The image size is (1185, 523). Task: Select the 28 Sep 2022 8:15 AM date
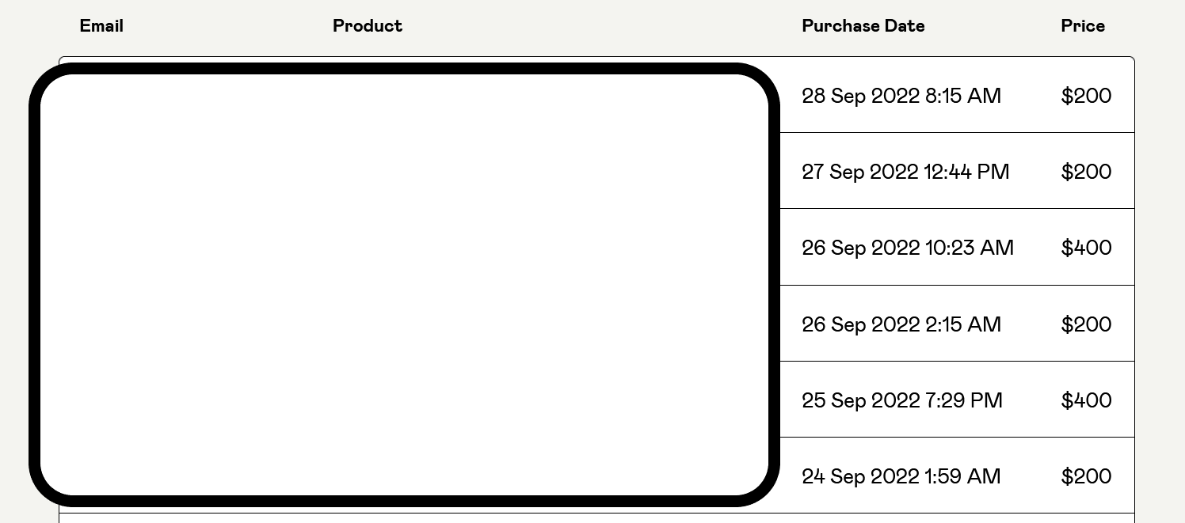pyautogui.click(x=901, y=96)
